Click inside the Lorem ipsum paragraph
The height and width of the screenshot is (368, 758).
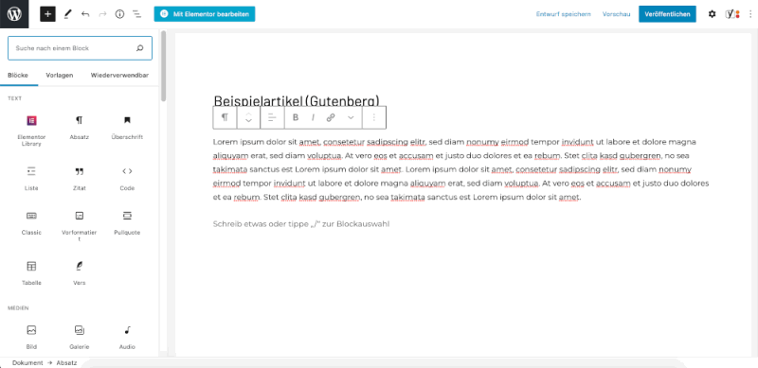coord(460,169)
